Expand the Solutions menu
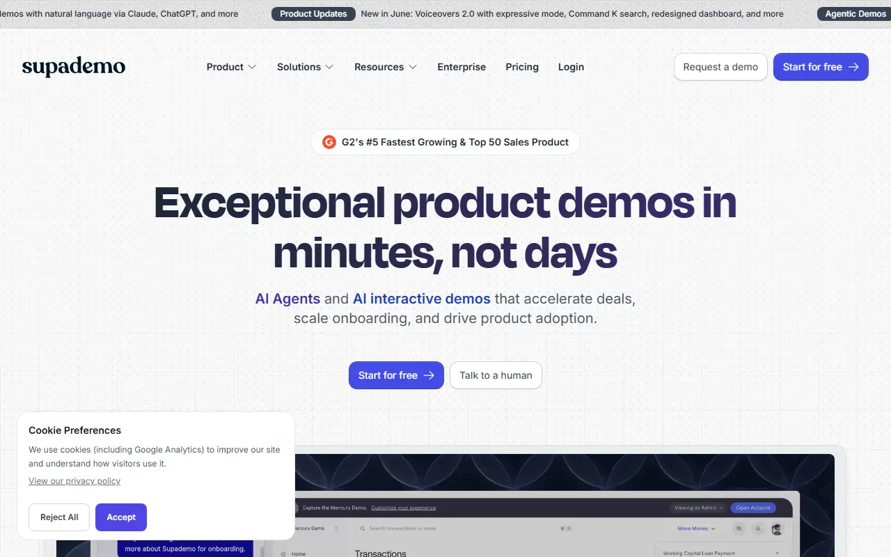The height and width of the screenshot is (557, 891). pyautogui.click(x=306, y=67)
